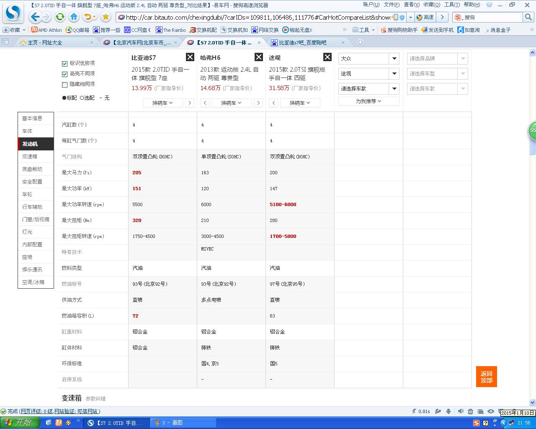This screenshot has width=536, height=429.
Task: Move the Tiguan (途观) column left
Action: [x=273, y=103]
